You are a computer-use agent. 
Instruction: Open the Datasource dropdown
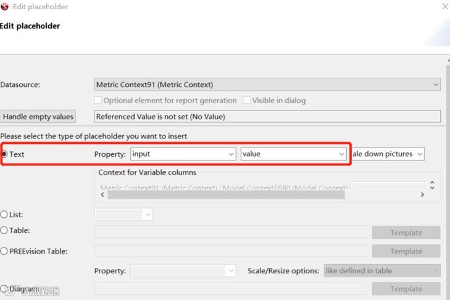tap(267, 85)
